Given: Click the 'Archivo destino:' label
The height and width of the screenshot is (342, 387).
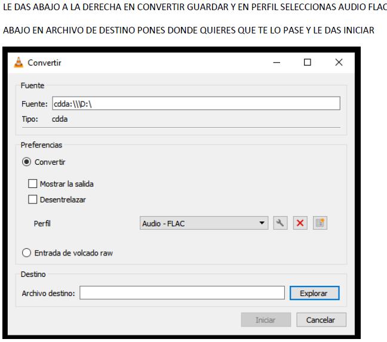Looking at the screenshot, I should [48, 293].
